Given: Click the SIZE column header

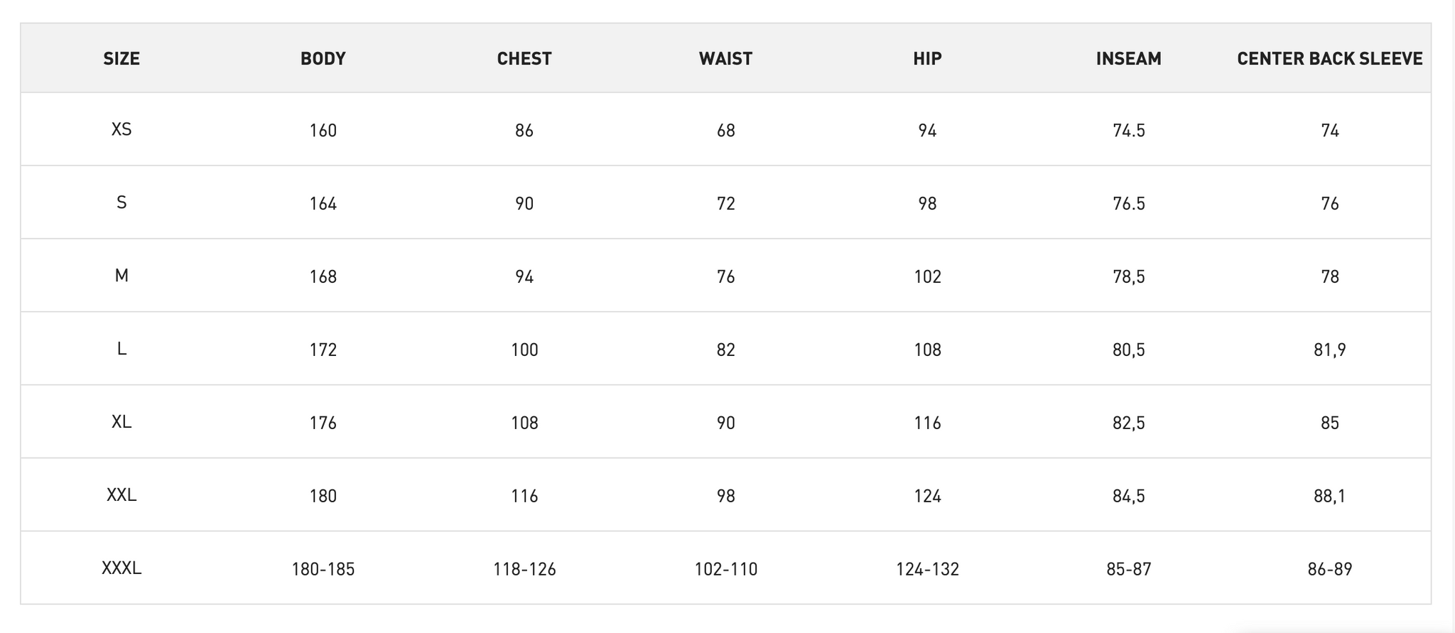Looking at the screenshot, I should coord(121,58).
